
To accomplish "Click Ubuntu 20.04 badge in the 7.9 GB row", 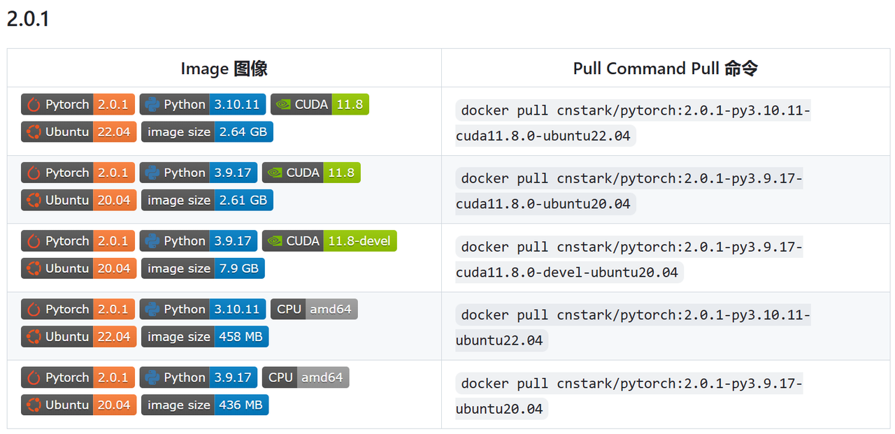I will pyautogui.click(x=78, y=268).
